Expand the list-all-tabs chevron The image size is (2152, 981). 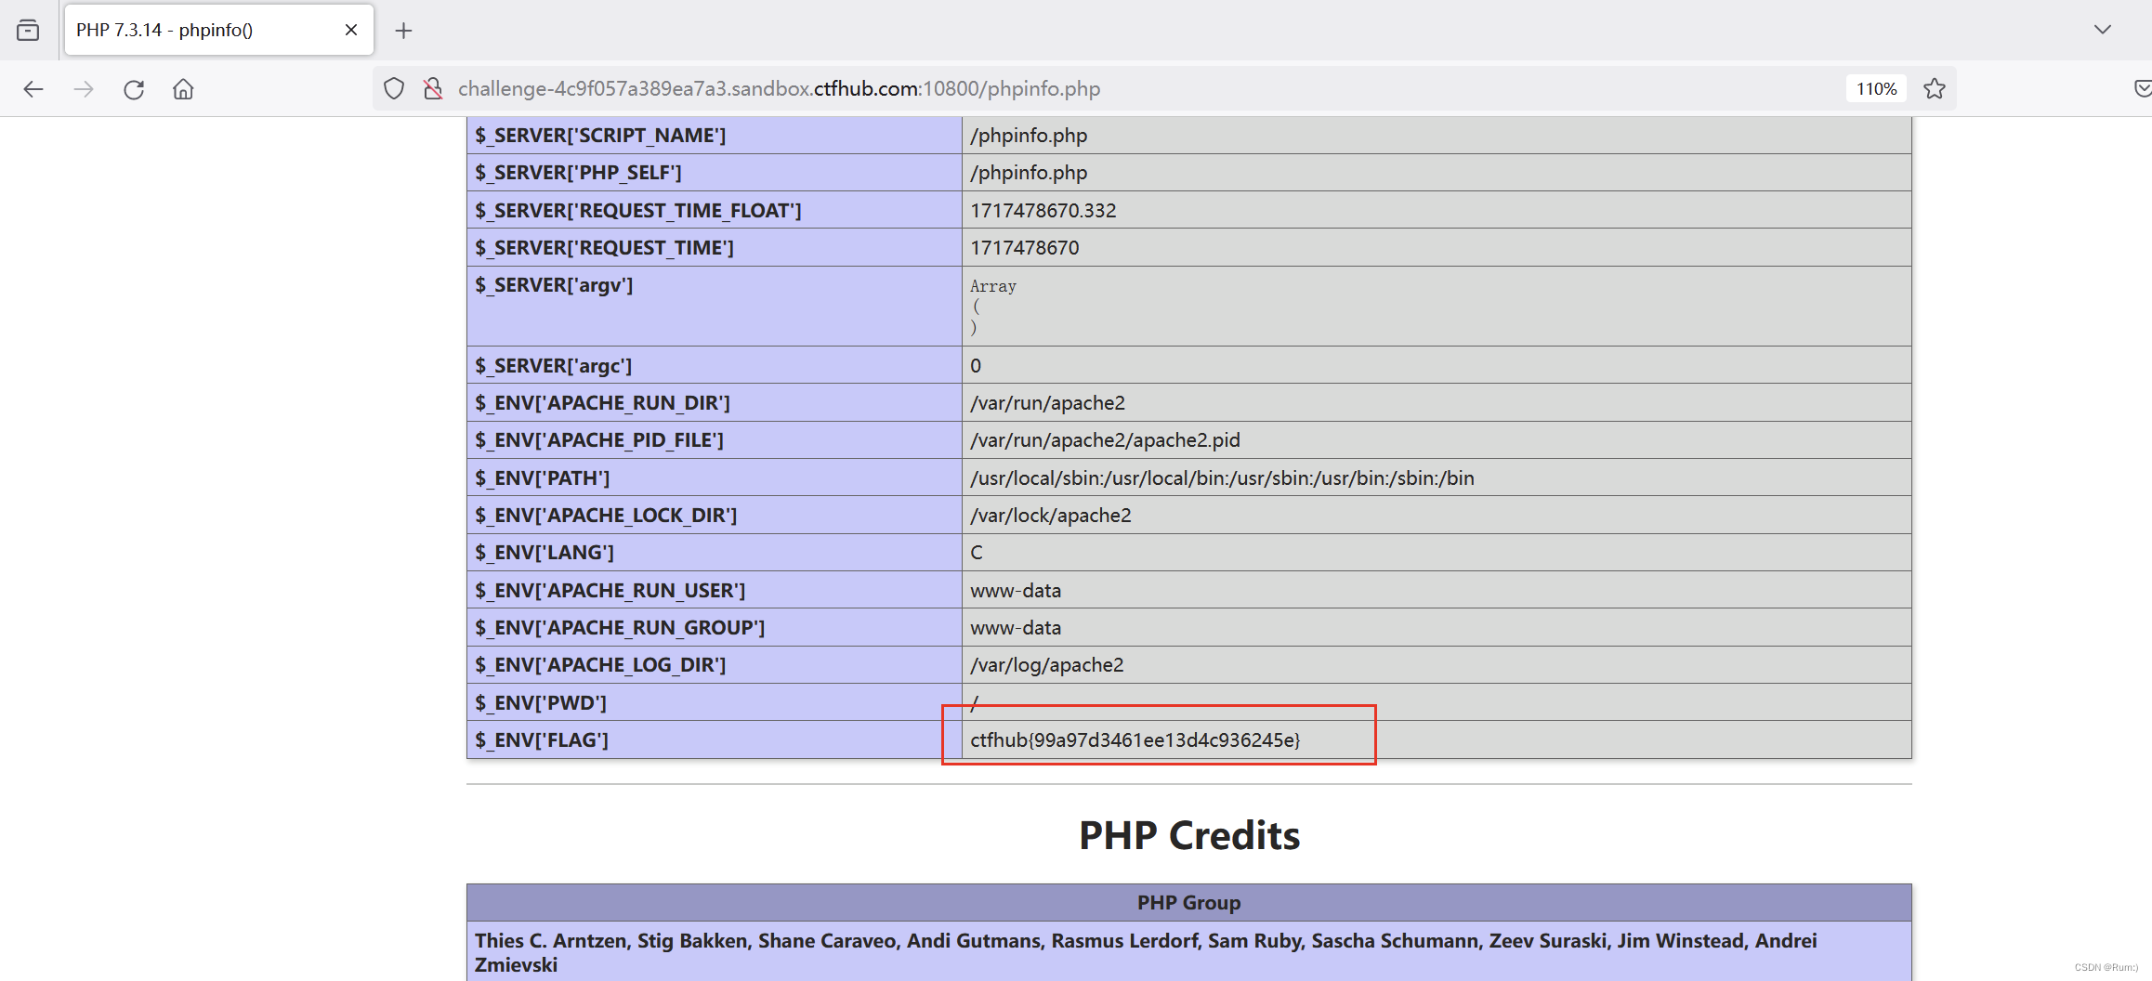pyautogui.click(x=2103, y=30)
